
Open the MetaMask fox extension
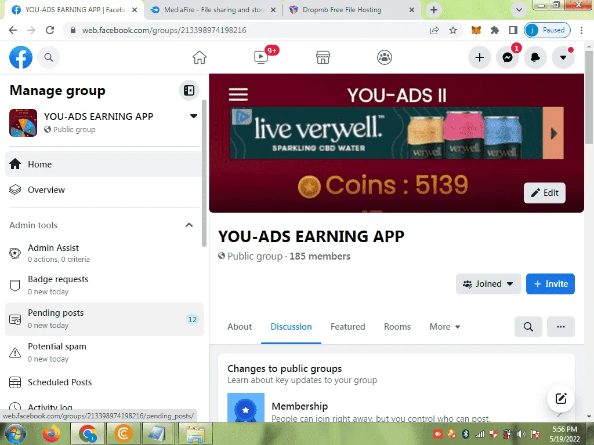click(x=476, y=30)
